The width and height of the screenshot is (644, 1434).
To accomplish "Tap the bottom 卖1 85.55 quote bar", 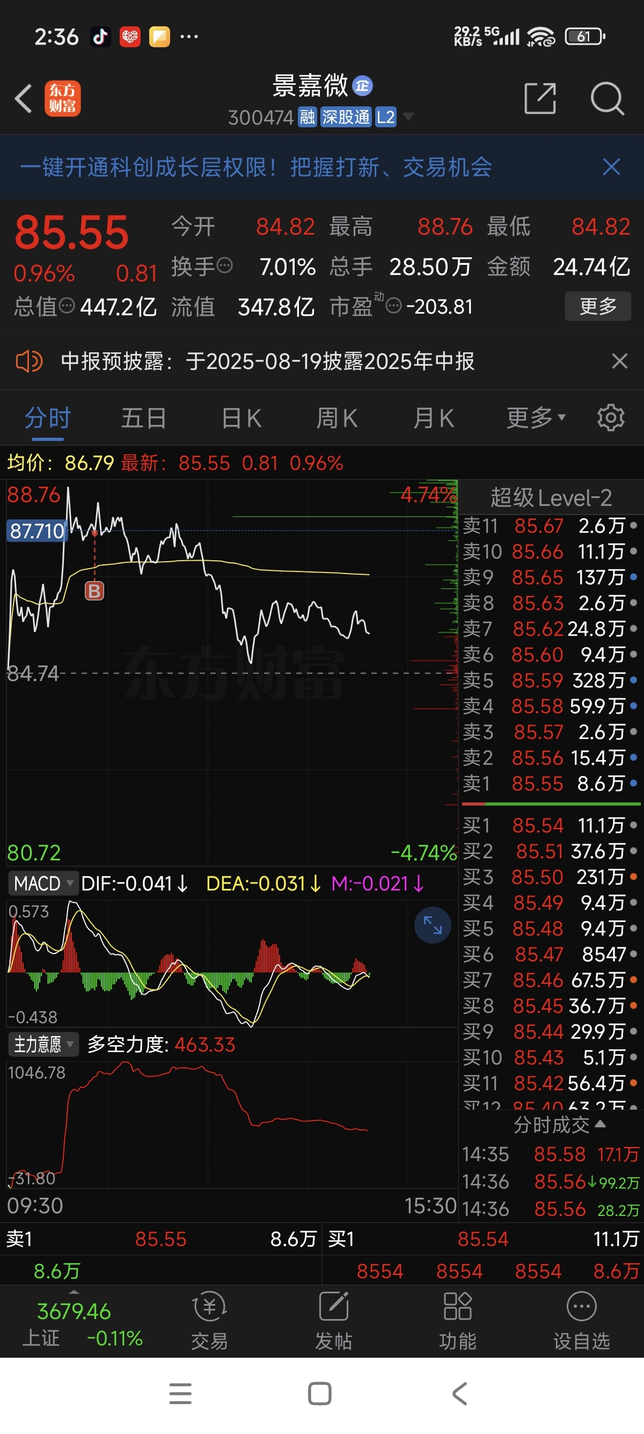I will [x=160, y=1239].
